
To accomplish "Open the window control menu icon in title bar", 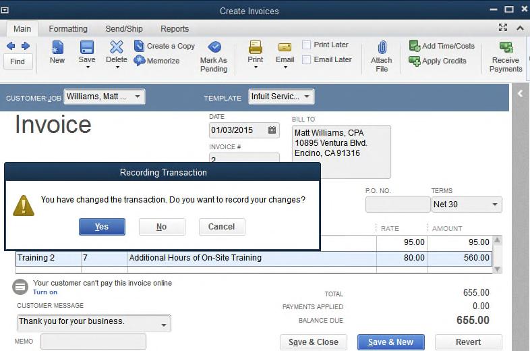I will click(x=5, y=10).
